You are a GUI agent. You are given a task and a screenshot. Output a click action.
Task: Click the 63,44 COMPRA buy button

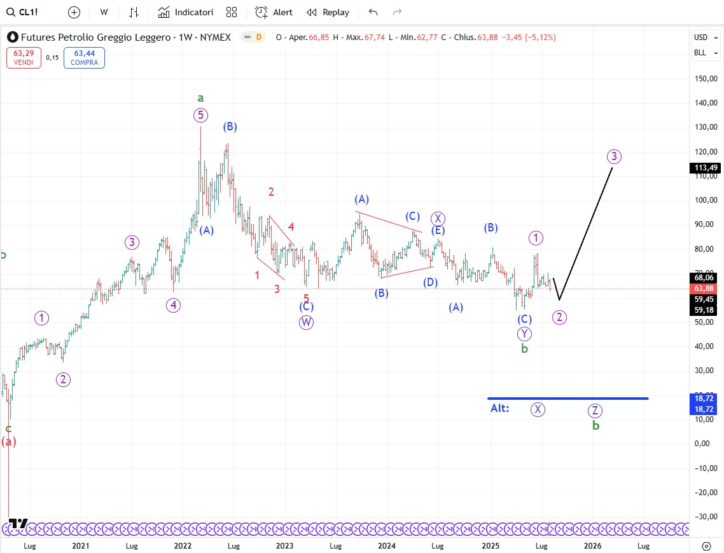pos(84,58)
